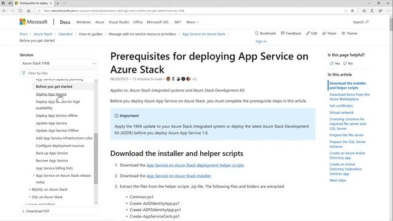Select Configure deployment sources in sidebar

[60, 145]
